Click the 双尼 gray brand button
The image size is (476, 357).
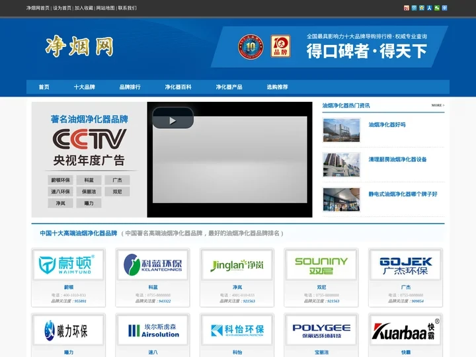pos(117,192)
